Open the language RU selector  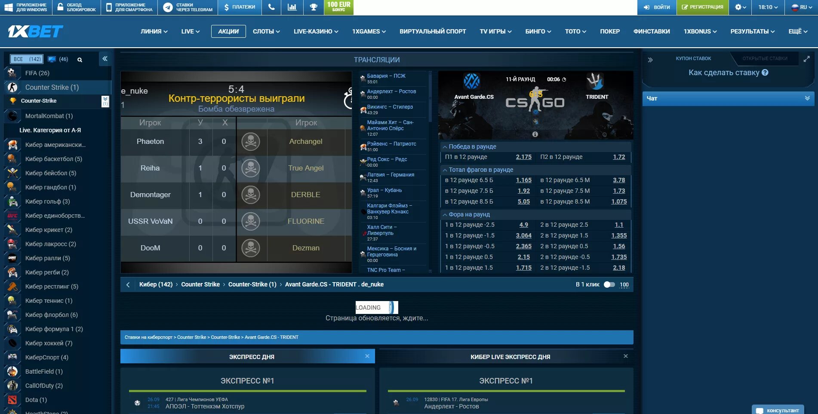802,7
